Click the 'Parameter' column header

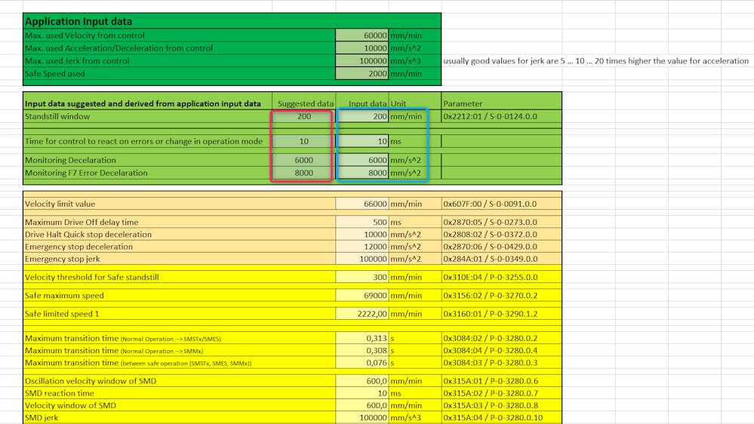463,104
